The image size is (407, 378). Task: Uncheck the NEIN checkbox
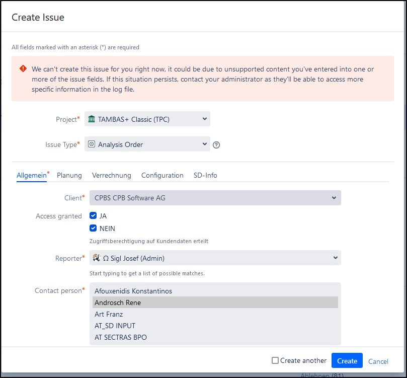pos(93,228)
